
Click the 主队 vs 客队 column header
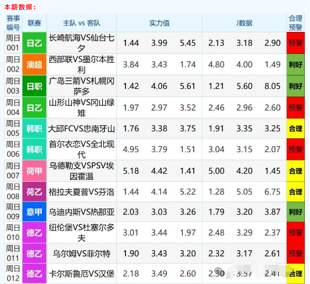(81, 23)
